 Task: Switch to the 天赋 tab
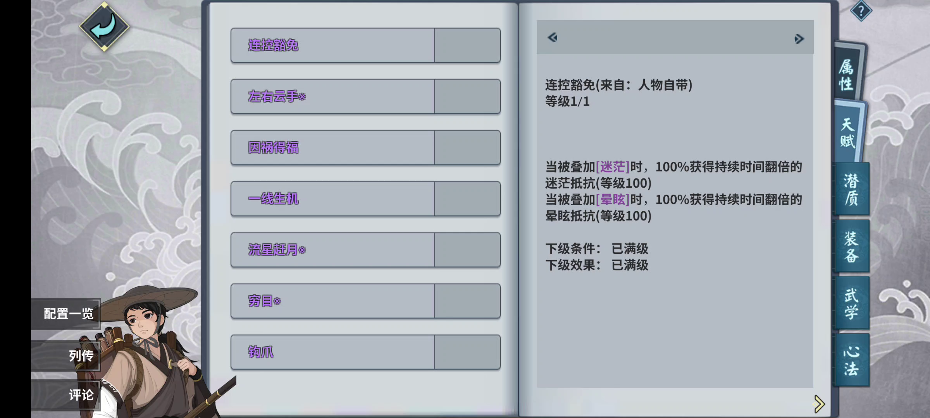(847, 132)
